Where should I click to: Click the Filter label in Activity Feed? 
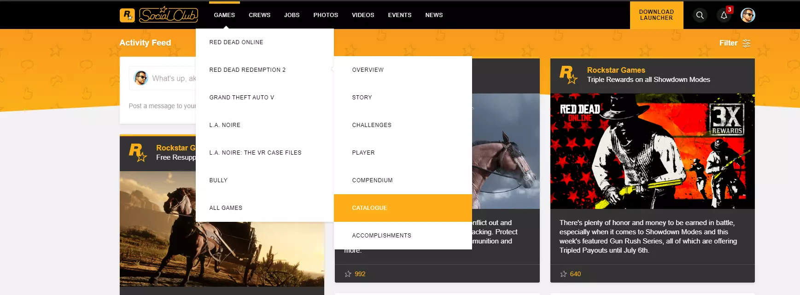coord(728,43)
